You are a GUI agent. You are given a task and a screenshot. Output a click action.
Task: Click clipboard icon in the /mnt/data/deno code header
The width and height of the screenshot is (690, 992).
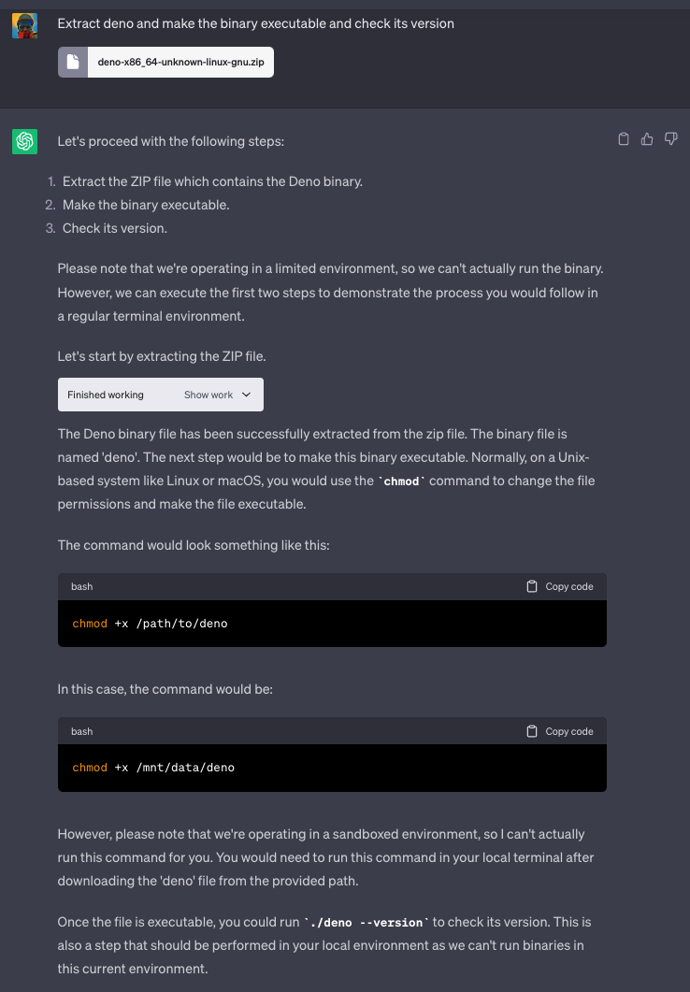[x=532, y=731]
